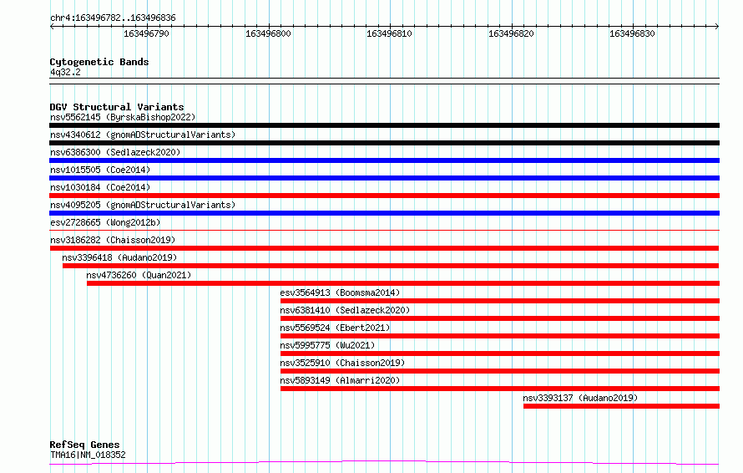
Task: Click the black bar under nsv4340612
Action: pos(384,143)
